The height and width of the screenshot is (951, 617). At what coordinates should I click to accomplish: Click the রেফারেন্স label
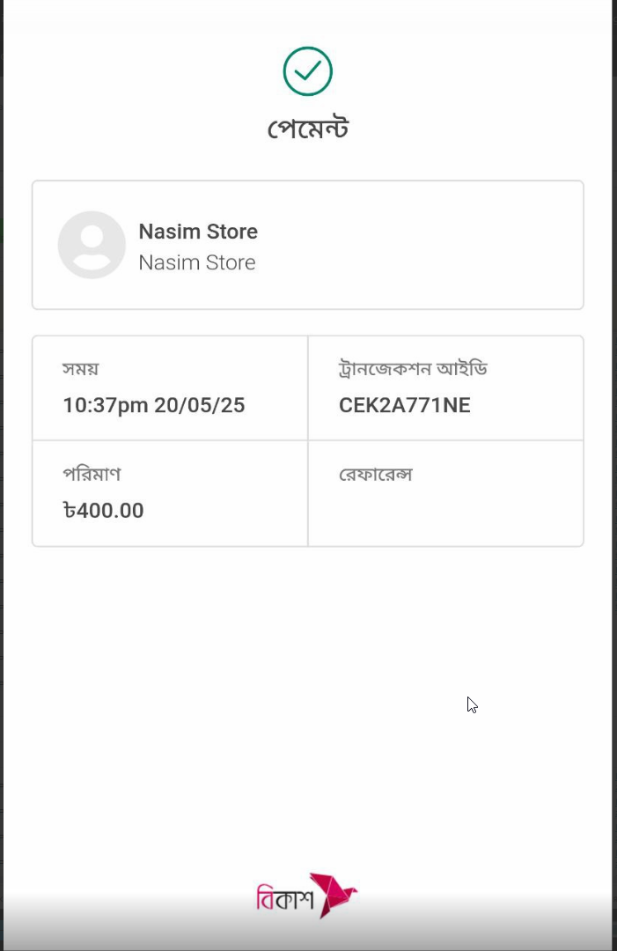[376, 475]
